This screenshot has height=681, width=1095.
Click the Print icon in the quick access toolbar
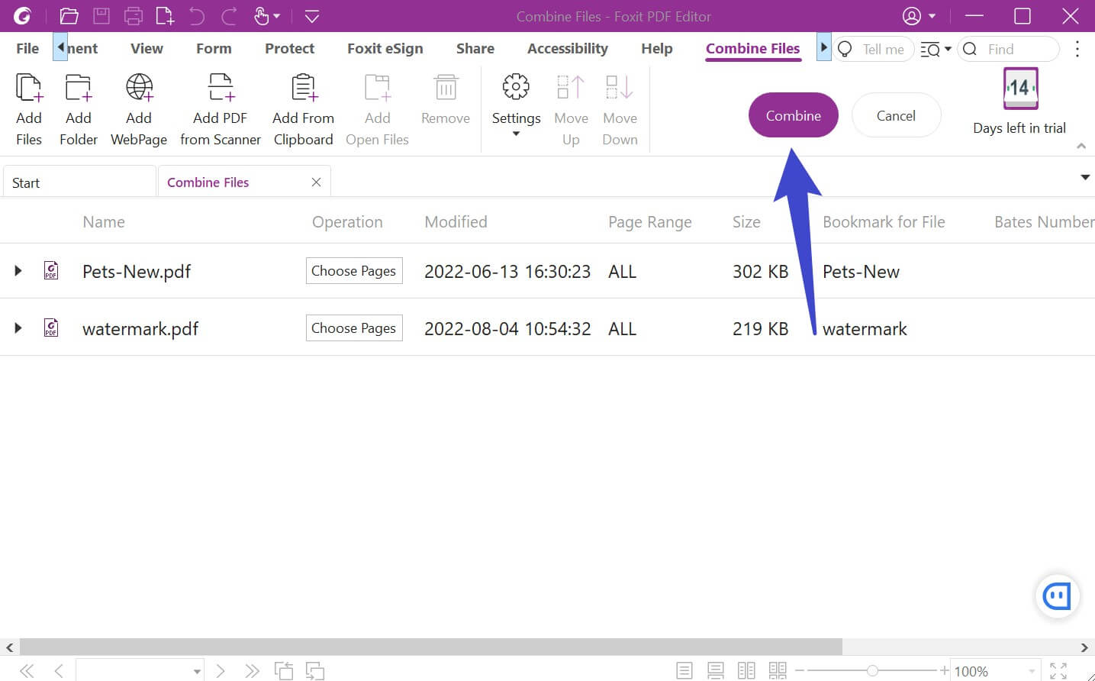coord(134,15)
